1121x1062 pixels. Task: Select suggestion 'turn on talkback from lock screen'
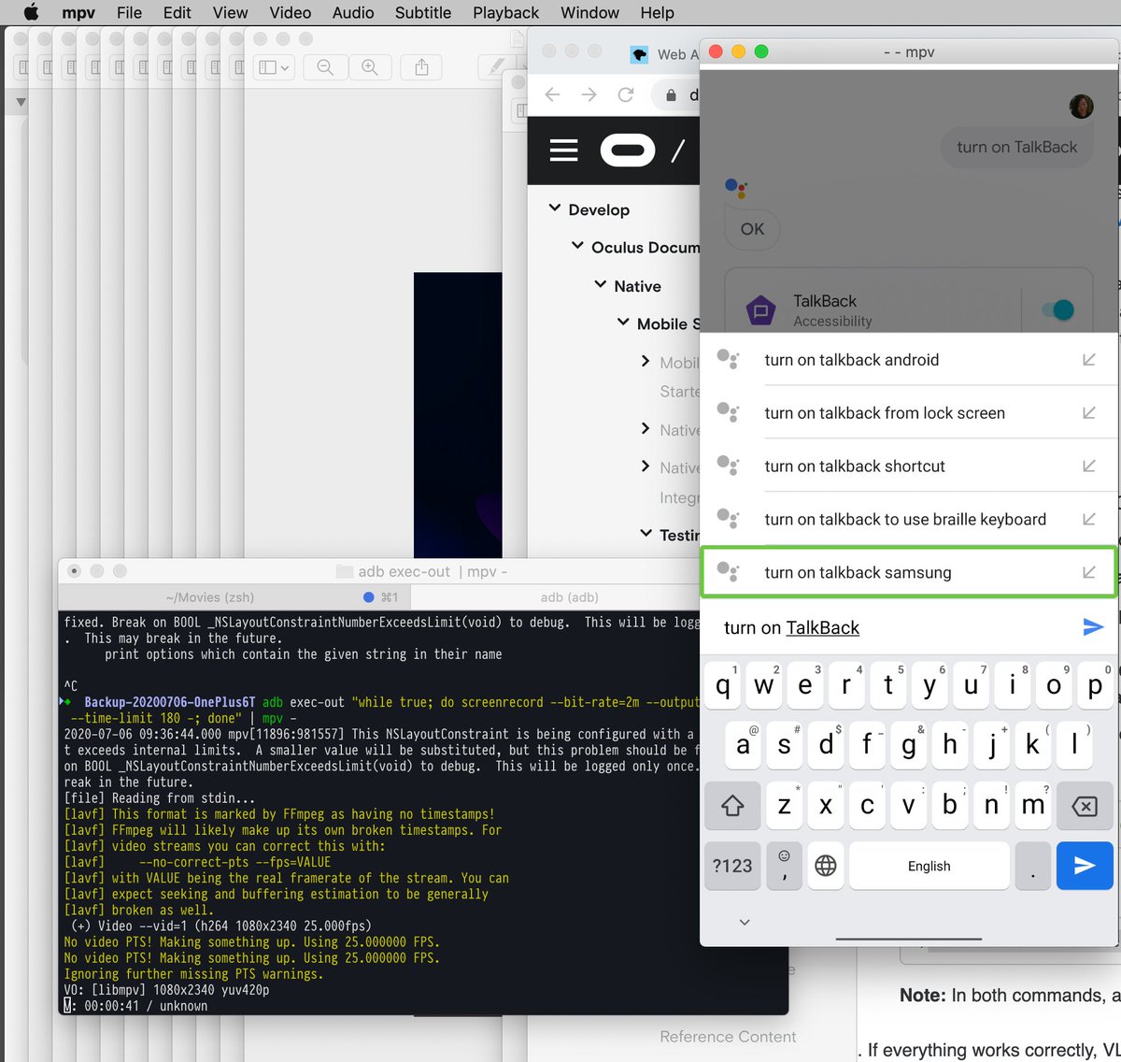point(908,413)
